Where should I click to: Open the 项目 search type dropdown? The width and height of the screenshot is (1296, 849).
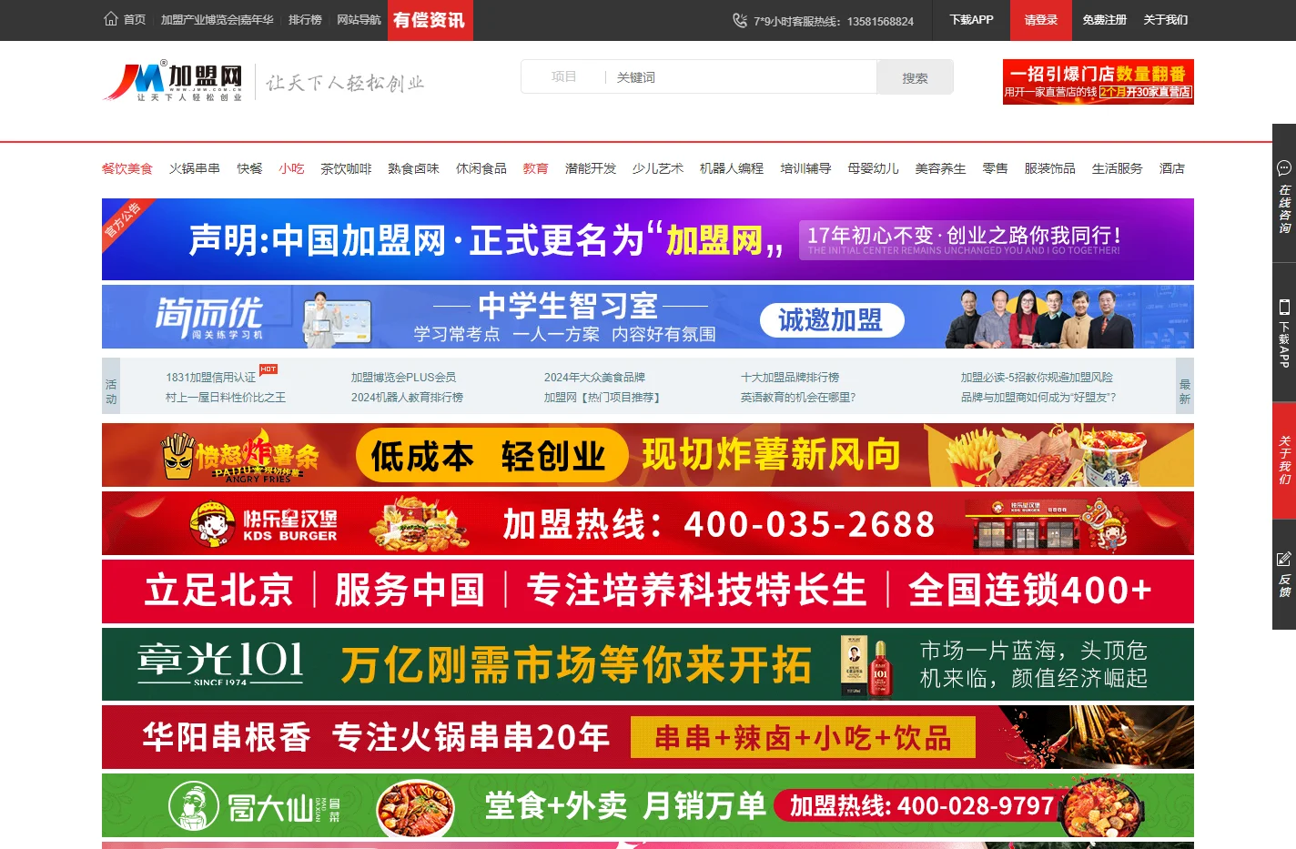(563, 77)
